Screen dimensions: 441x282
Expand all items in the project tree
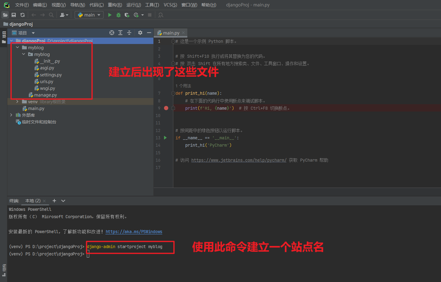click(x=120, y=33)
